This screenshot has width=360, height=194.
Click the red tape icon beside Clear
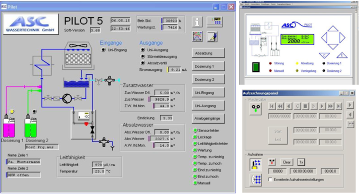click(x=272, y=162)
